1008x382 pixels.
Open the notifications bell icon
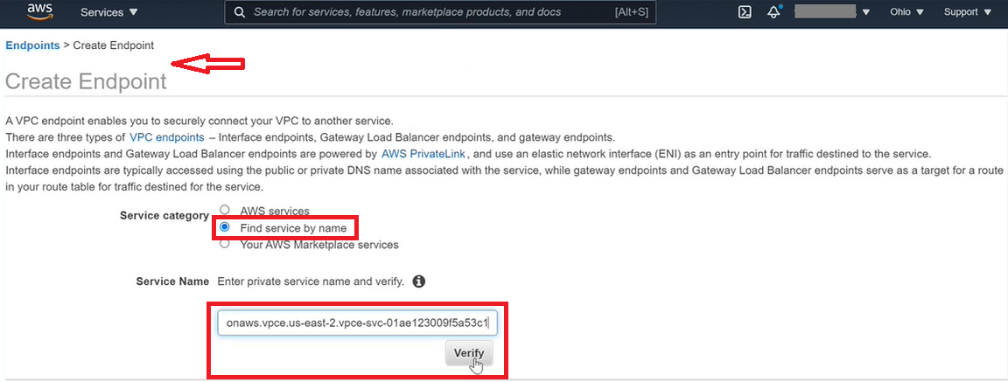pyautogui.click(x=773, y=12)
